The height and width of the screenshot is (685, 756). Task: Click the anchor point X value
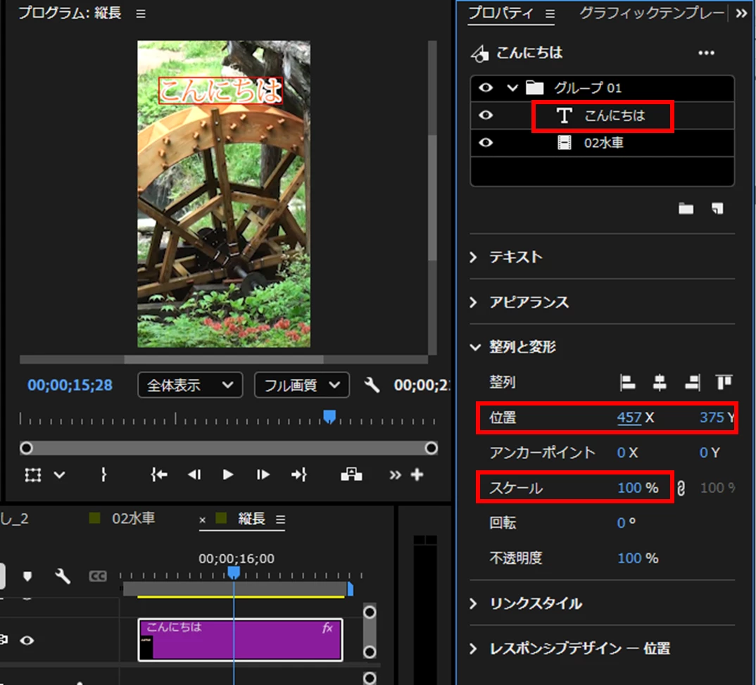[x=622, y=453]
